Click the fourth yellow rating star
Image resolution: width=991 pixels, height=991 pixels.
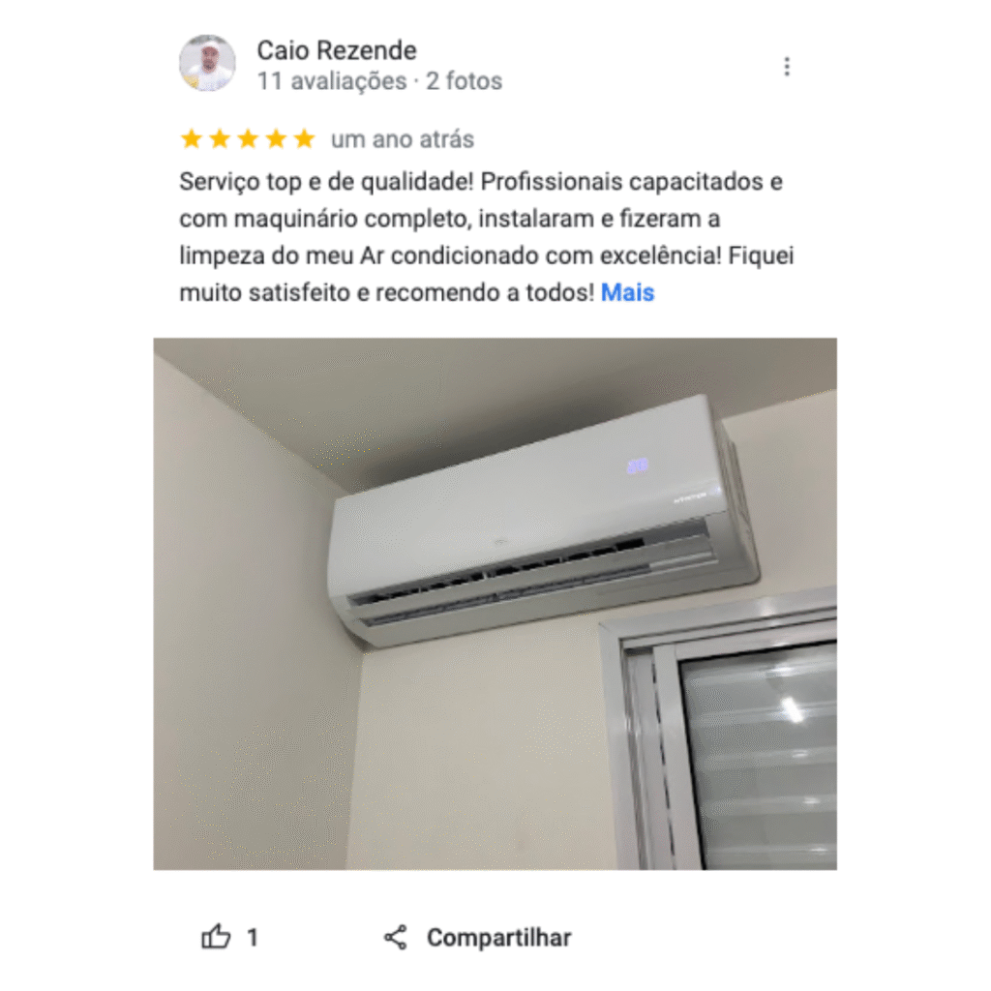pyautogui.click(x=276, y=138)
